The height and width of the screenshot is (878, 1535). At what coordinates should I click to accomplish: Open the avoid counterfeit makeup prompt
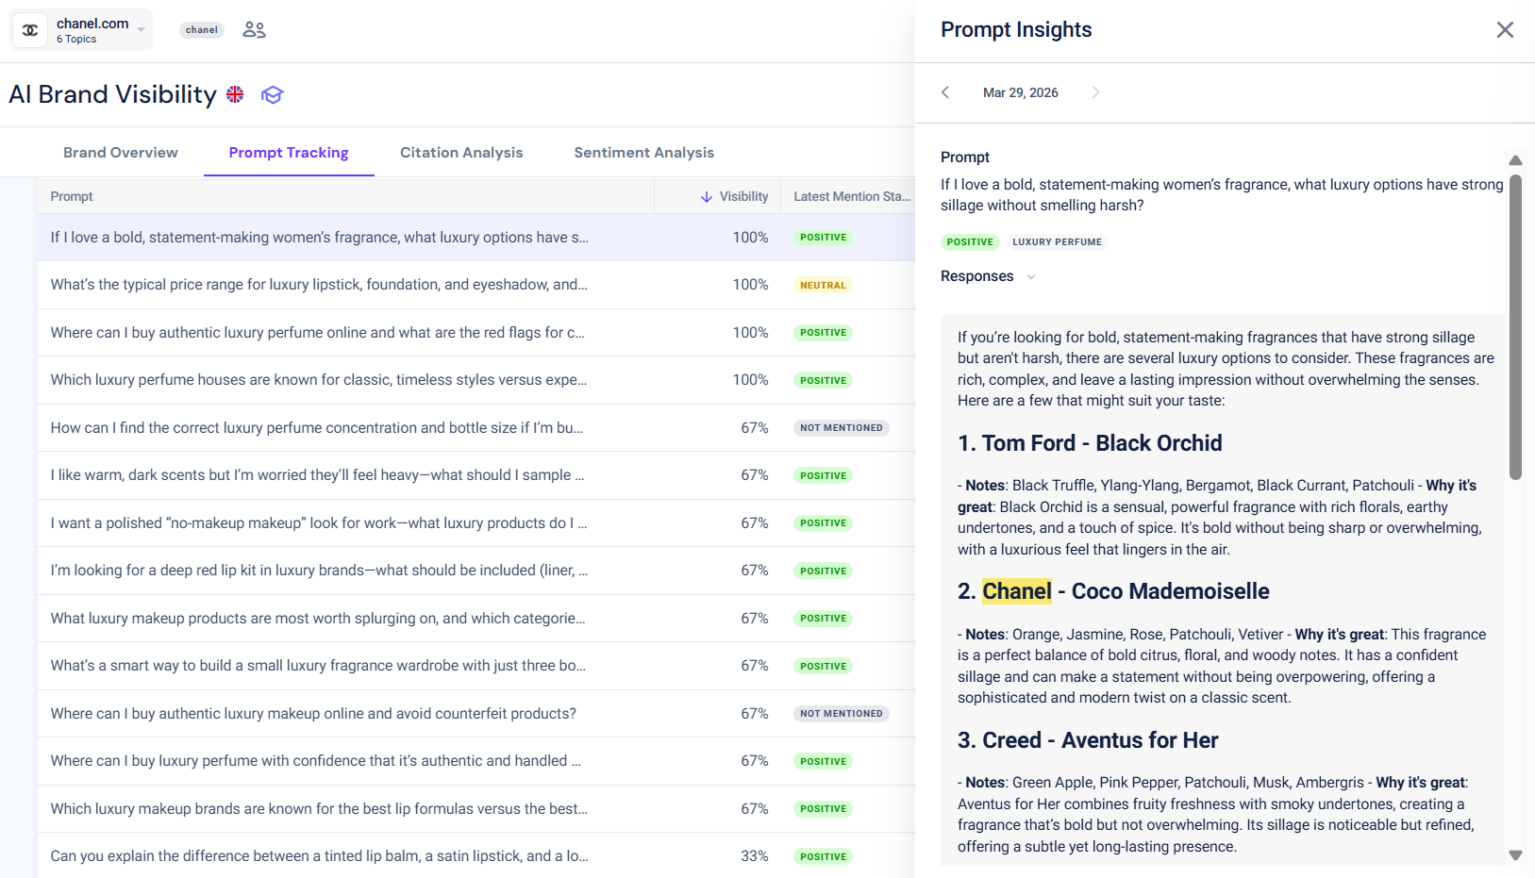coord(476,714)
